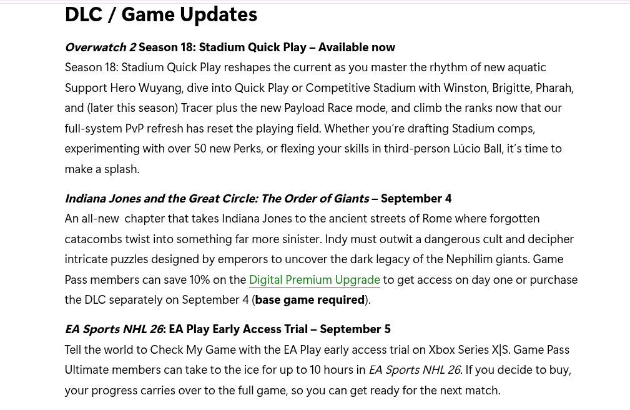Click the bold 'base game required' text
This screenshot has width=630, height=410.
[310, 300]
